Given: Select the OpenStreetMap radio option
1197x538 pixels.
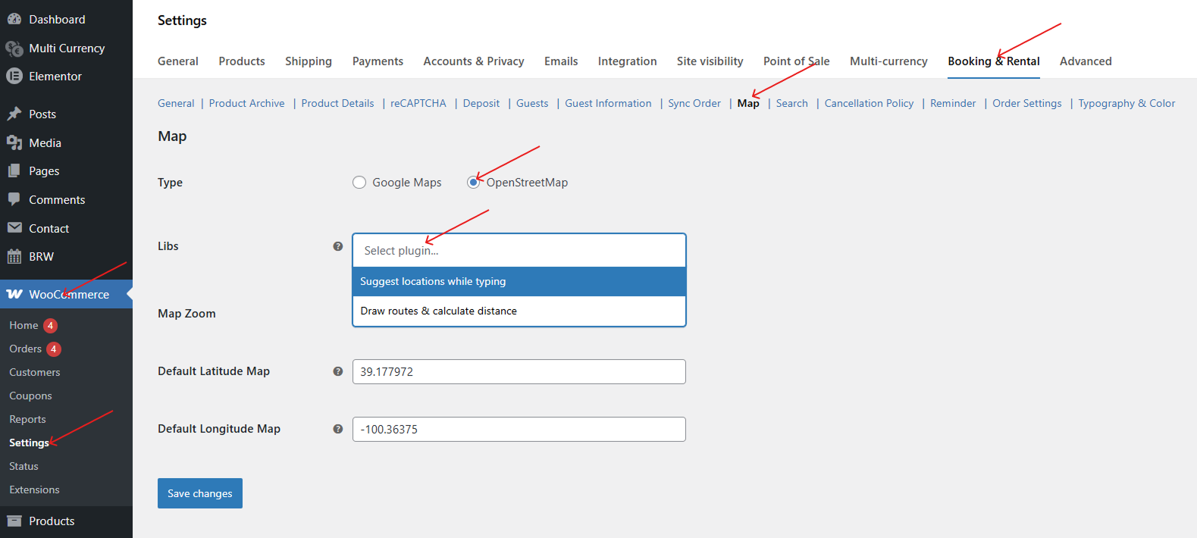Looking at the screenshot, I should pyautogui.click(x=474, y=183).
